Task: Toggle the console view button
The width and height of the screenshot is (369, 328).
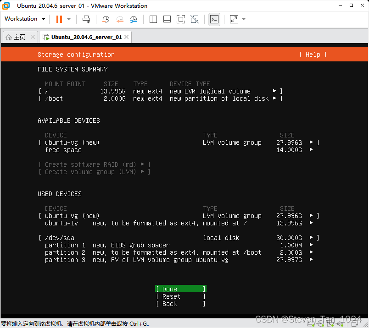Action: click(214, 19)
